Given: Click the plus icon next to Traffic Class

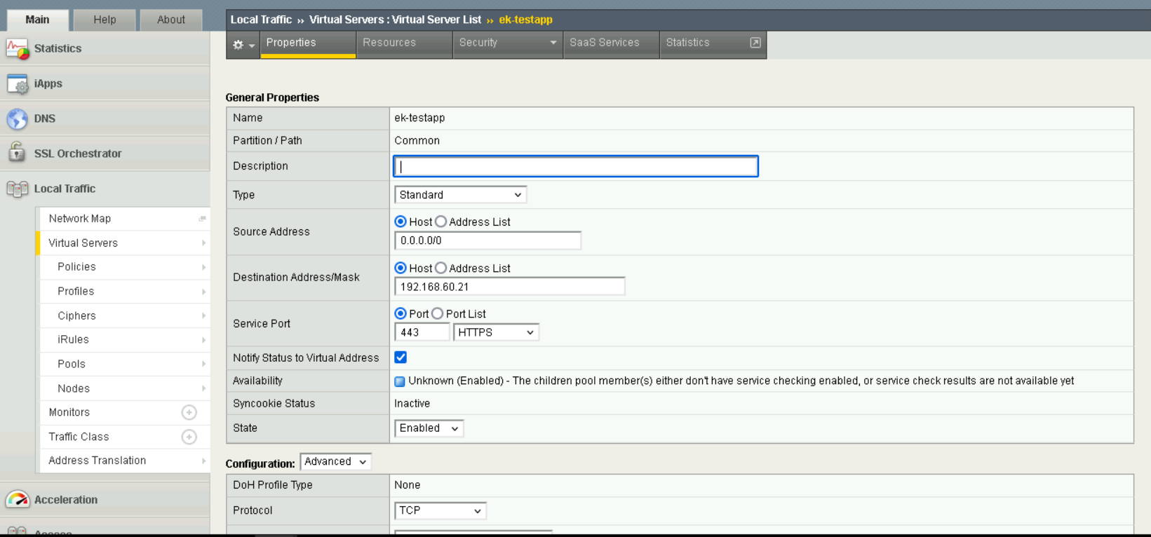Looking at the screenshot, I should pyautogui.click(x=189, y=437).
